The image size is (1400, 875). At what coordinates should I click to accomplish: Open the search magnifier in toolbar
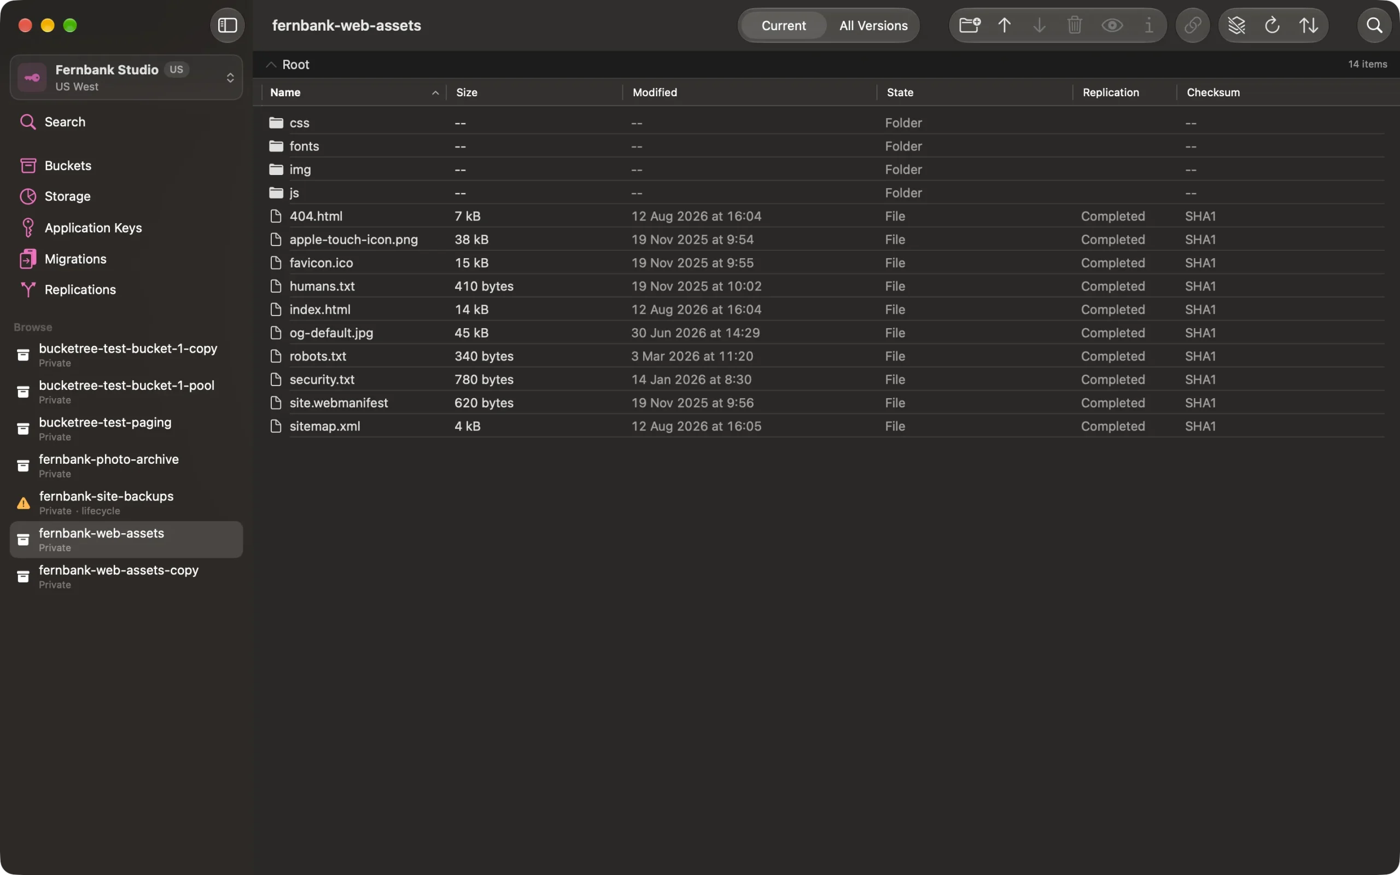click(x=1374, y=26)
